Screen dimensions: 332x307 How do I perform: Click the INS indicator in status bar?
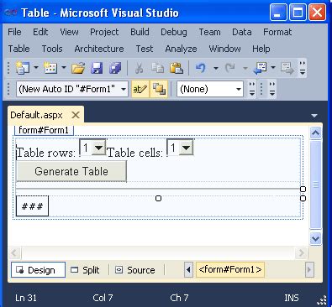click(292, 298)
